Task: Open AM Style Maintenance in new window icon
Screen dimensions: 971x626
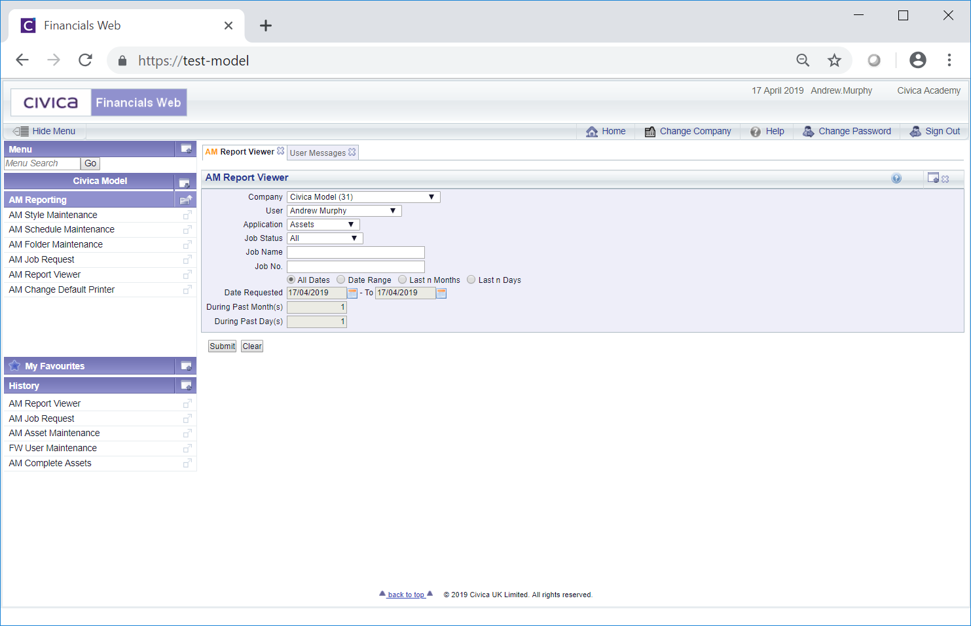Action: point(187,215)
